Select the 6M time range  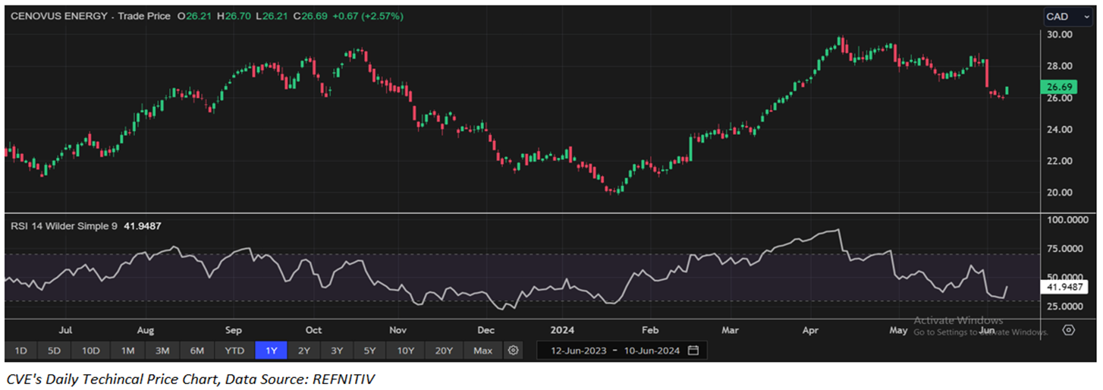click(197, 351)
